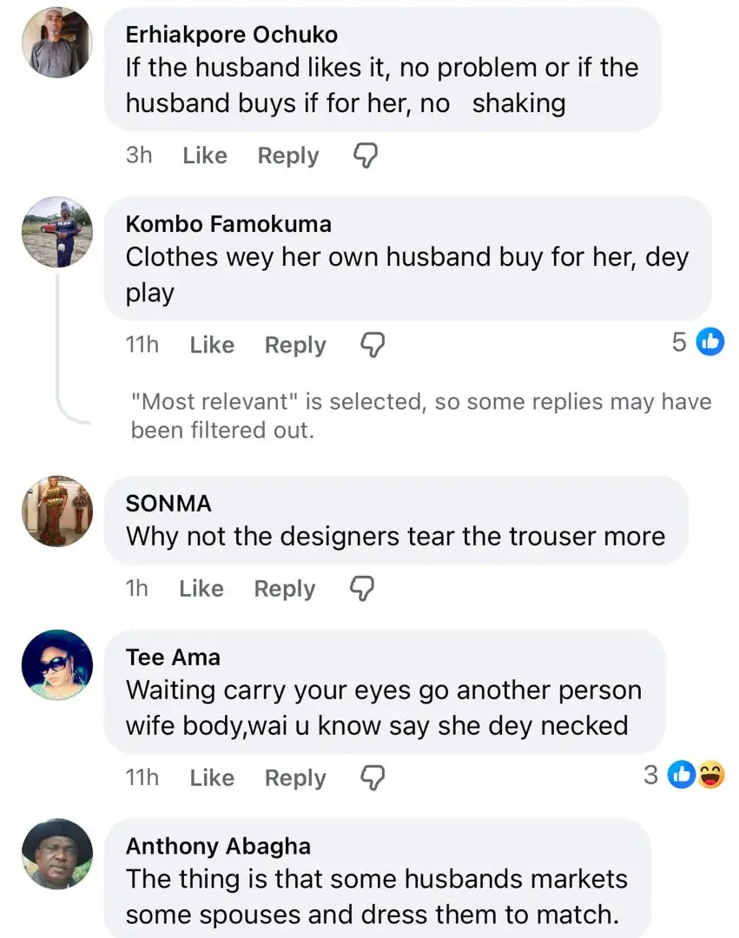Like SONMA's comment
This screenshot has height=938, width=739.
pyautogui.click(x=201, y=589)
